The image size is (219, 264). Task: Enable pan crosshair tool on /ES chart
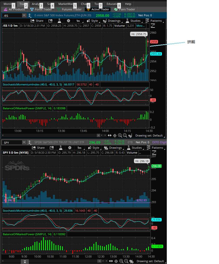click(x=115, y=135)
